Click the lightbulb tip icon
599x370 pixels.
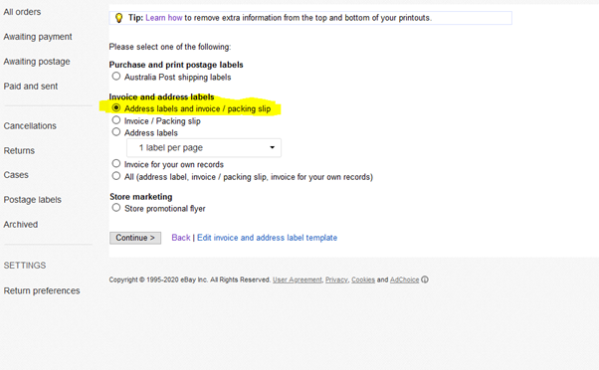118,18
